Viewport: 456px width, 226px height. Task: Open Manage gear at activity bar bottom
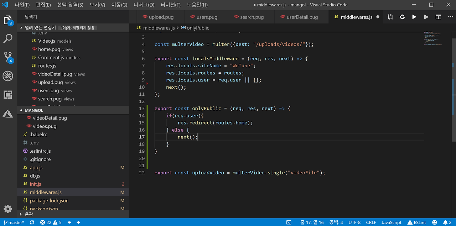[x=8, y=209]
